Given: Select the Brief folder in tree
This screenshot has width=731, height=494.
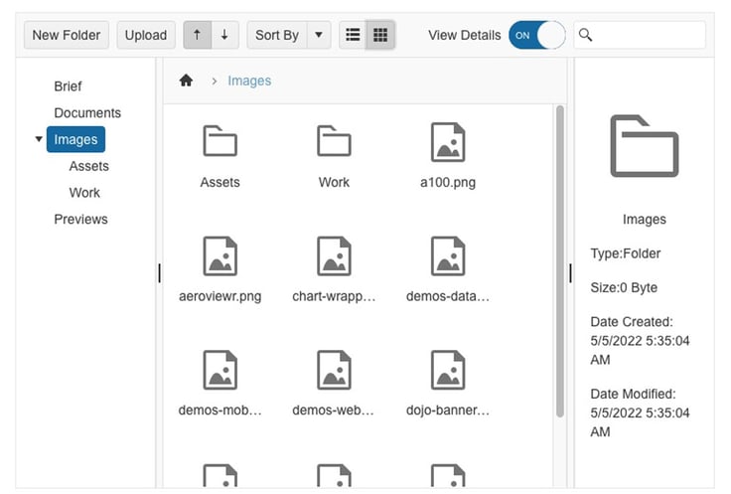Looking at the screenshot, I should (x=68, y=86).
